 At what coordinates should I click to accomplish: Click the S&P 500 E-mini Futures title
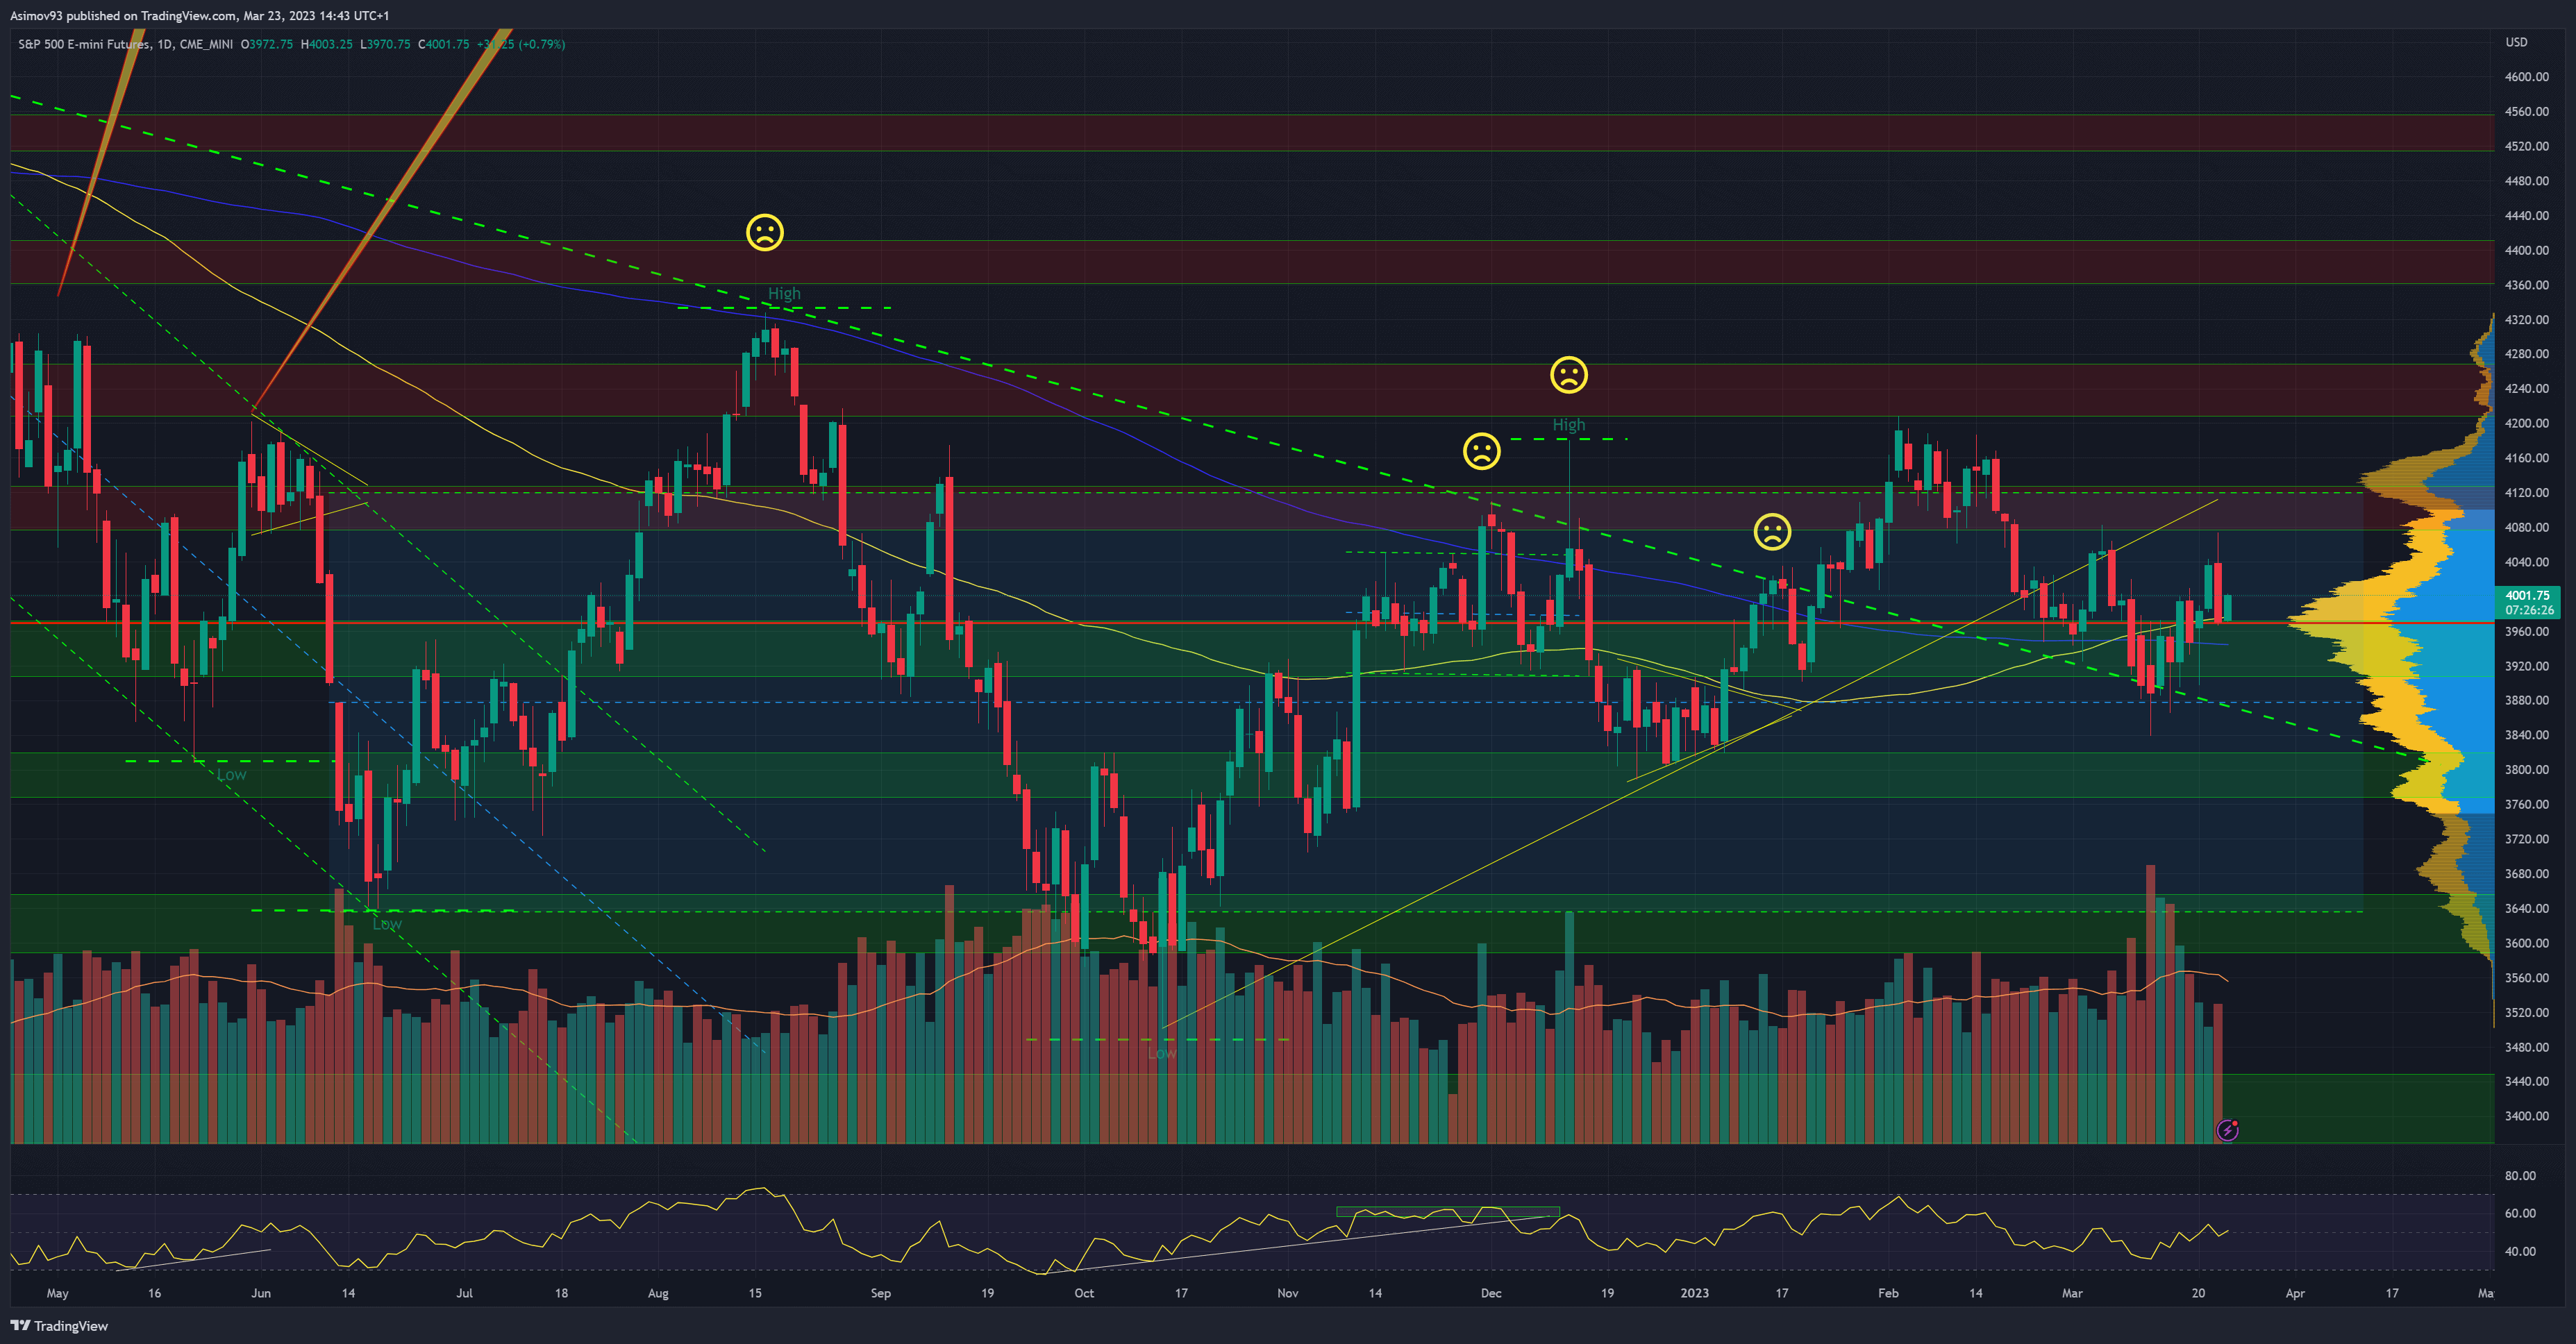(x=84, y=44)
